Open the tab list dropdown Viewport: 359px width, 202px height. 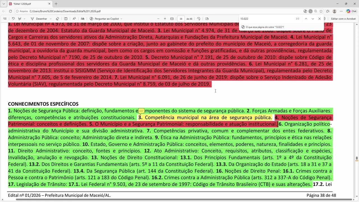click(4, 4)
